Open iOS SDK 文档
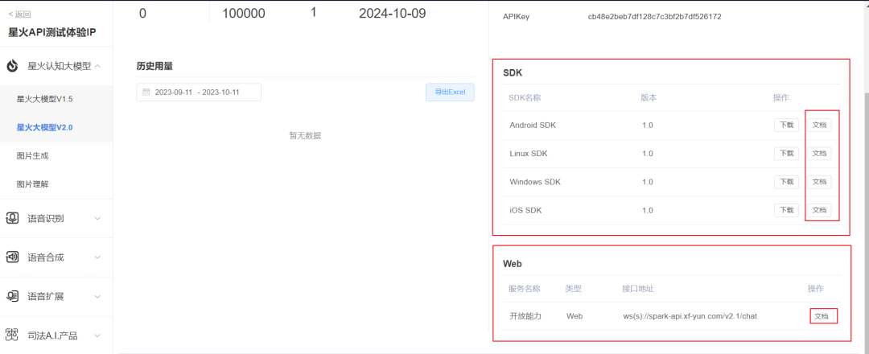The width and height of the screenshot is (869, 354). pos(819,211)
